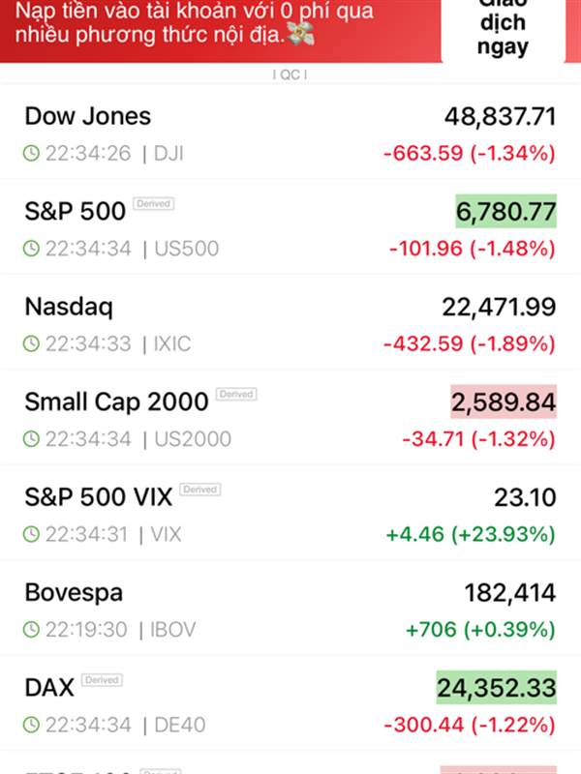581x774 pixels.
Task: Click the clock icon in the DAX row
Action: coord(32,725)
